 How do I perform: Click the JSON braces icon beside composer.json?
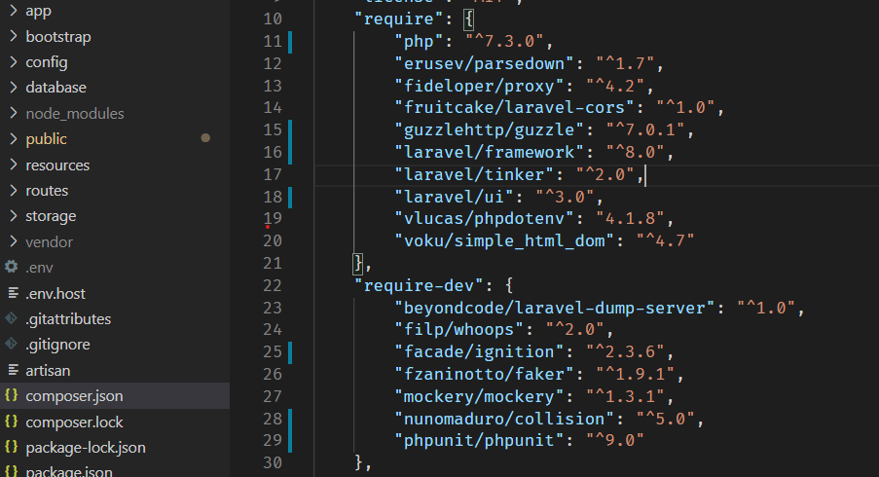[12, 395]
